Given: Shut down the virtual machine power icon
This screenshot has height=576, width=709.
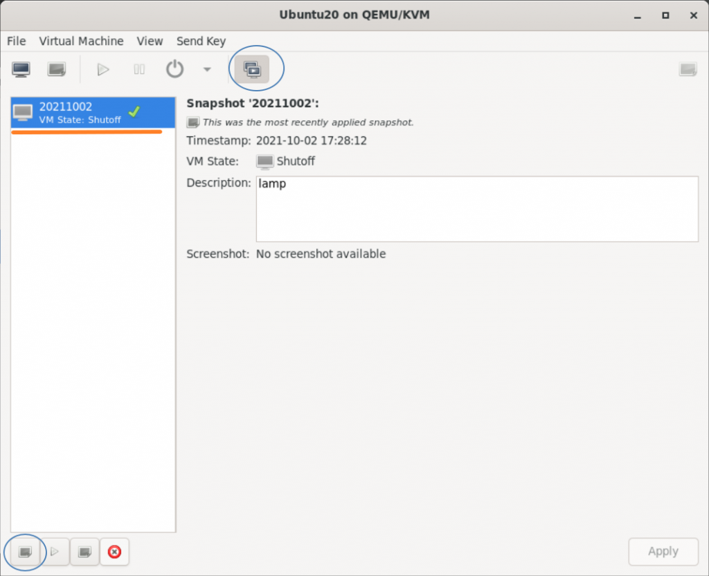Looking at the screenshot, I should (174, 70).
